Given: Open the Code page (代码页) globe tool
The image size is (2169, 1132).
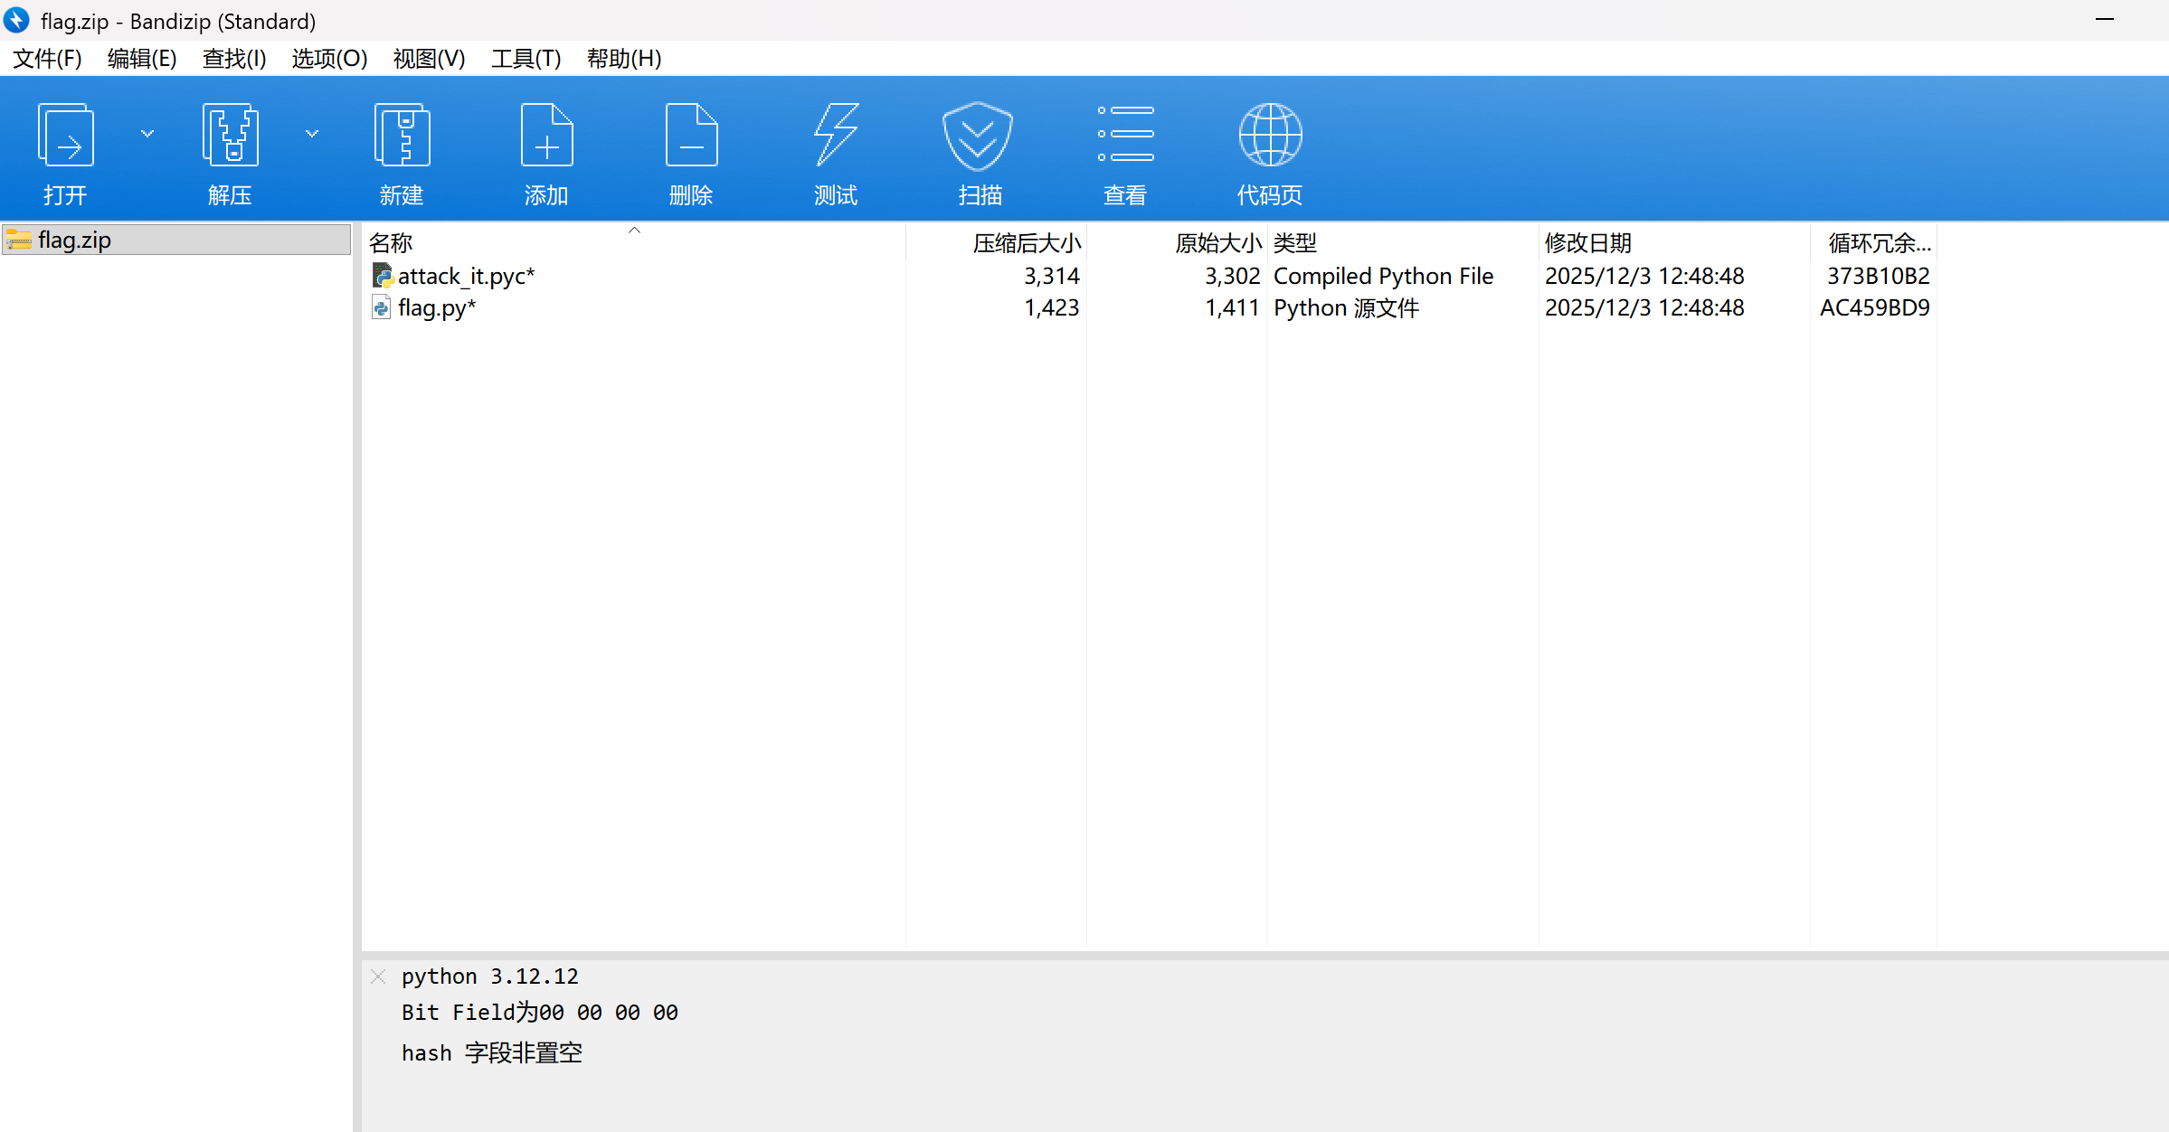Looking at the screenshot, I should pos(1270,135).
